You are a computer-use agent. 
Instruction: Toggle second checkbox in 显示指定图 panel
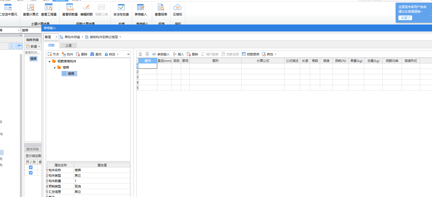[31, 173]
